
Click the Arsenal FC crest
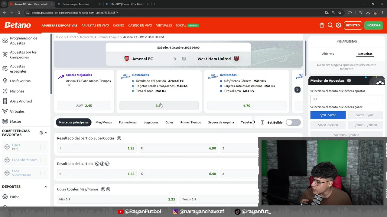pyautogui.click(x=127, y=59)
